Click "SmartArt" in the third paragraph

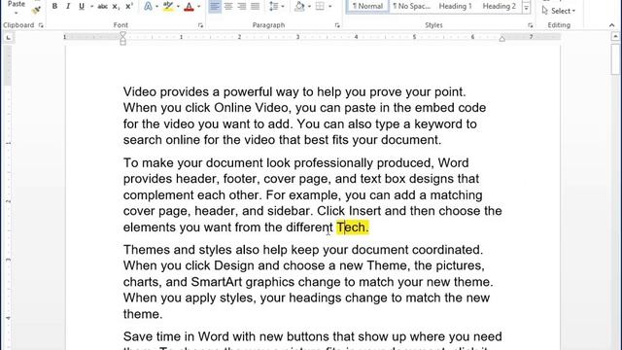(x=216, y=282)
